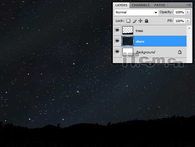The image size is (195, 147).
Task: Click the layers list scrollbar up arrow
Action: click(189, 28)
